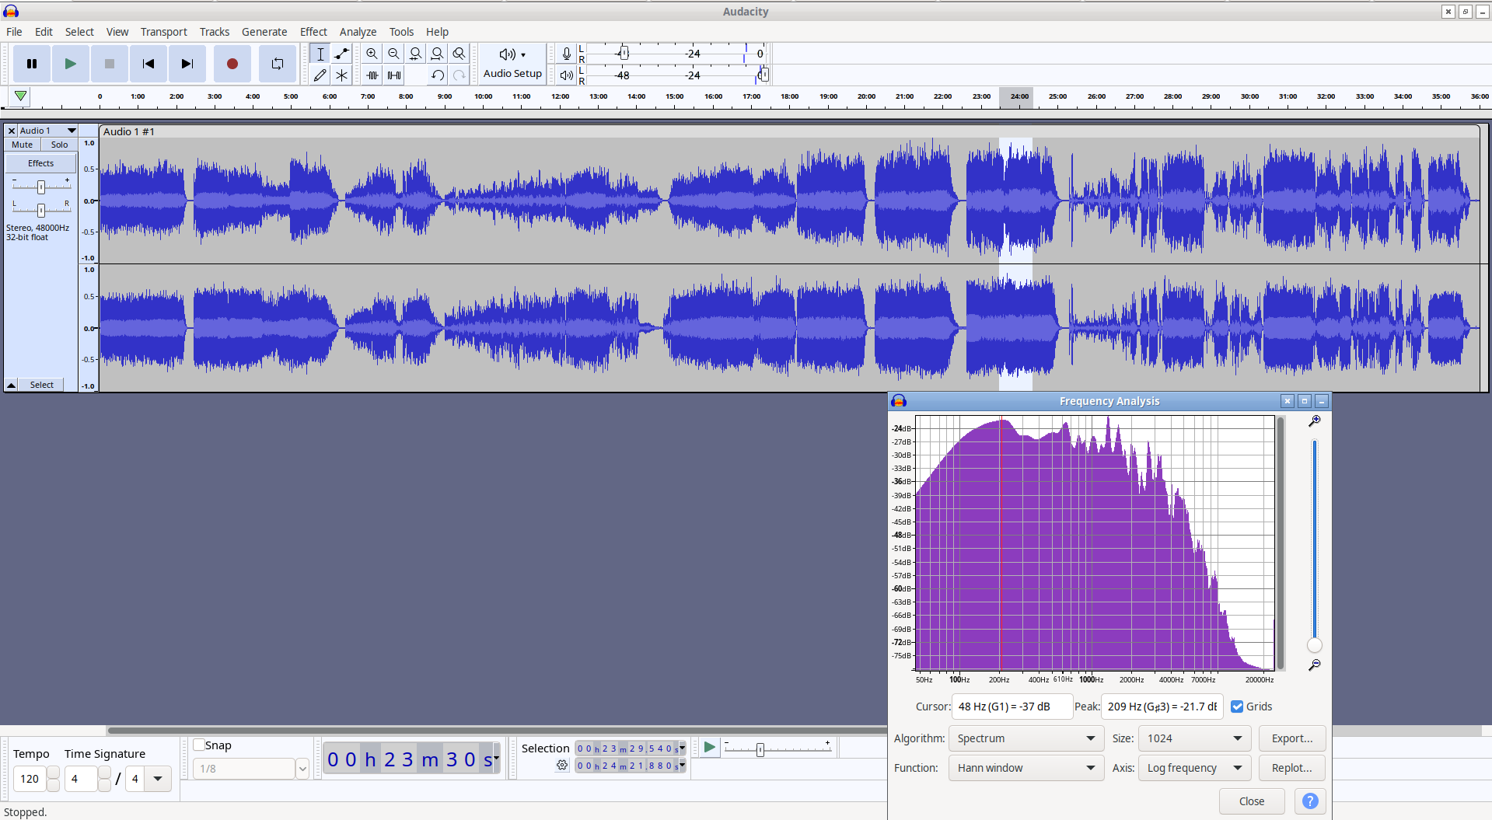This screenshot has height=820, width=1492.
Task: Enable the Snap checkbox
Action: (x=199, y=745)
